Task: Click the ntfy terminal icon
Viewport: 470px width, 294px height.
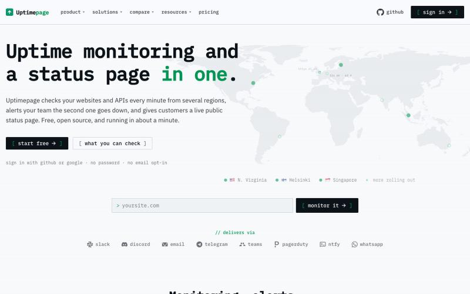Action: click(x=323, y=244)
